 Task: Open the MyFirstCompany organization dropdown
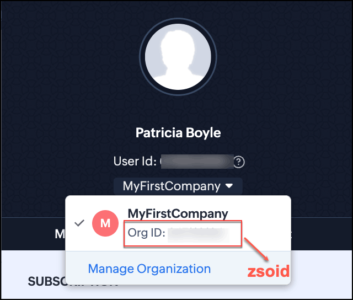pos(178,186)
